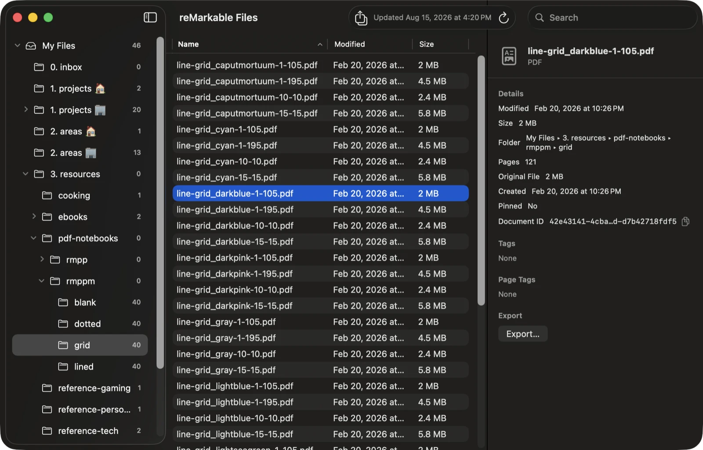Open the blank folder
The width and height of the screenshot is (703, 450).
tap(80, 302)
